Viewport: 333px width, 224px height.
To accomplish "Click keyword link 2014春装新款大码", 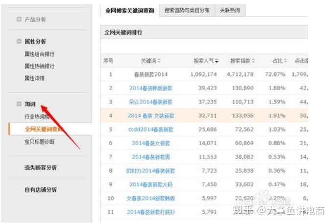I will [151, 185].
